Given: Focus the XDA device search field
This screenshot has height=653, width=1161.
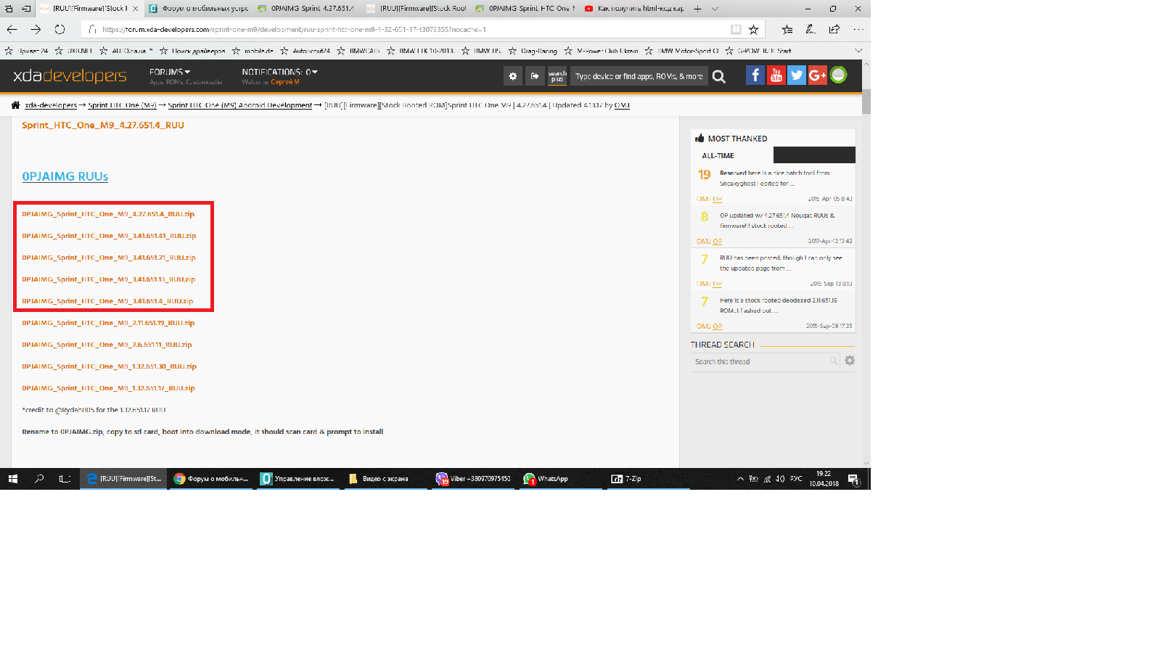Looking at the screenshot, I should pos(639,76).
